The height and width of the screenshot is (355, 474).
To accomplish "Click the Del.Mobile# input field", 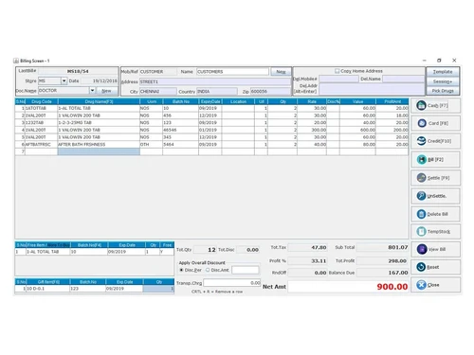I will click(x=338, y=79).
